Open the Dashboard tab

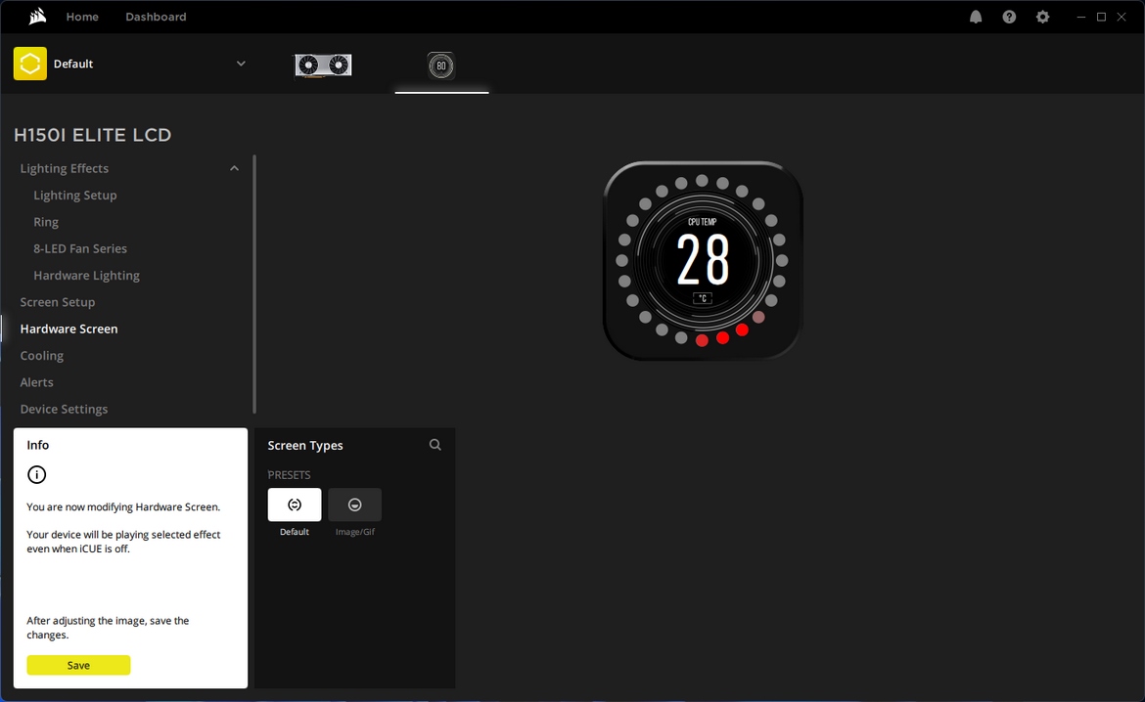tap(156, 17)
